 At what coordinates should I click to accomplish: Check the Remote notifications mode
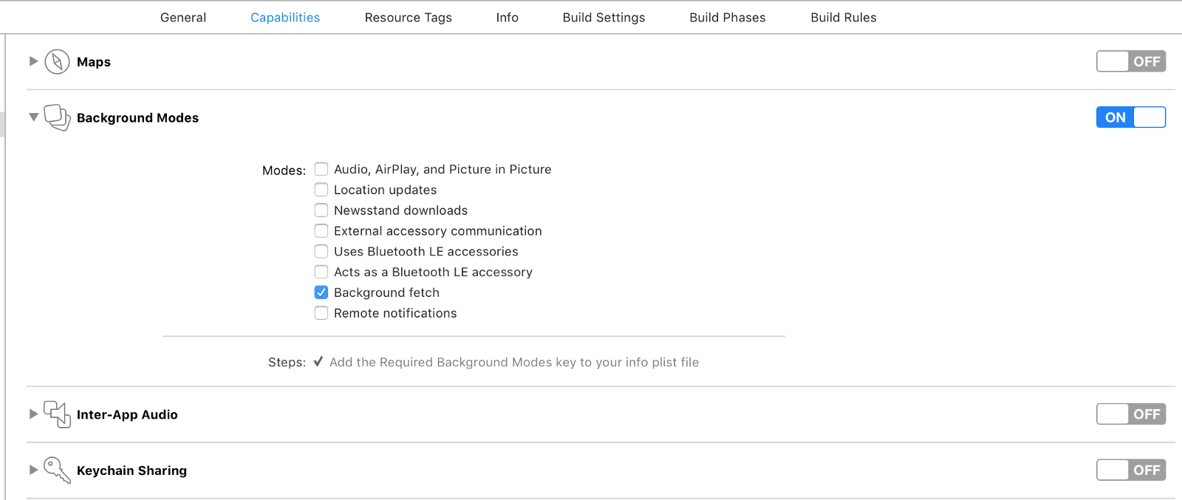pyautogui.click(x=321, y=313)
